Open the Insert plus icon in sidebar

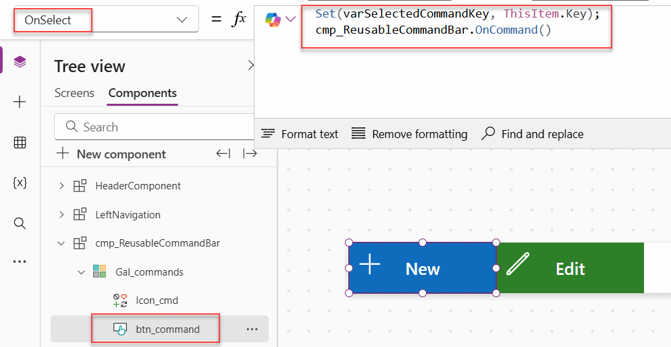pyautogui.click(x=20, y=102)
